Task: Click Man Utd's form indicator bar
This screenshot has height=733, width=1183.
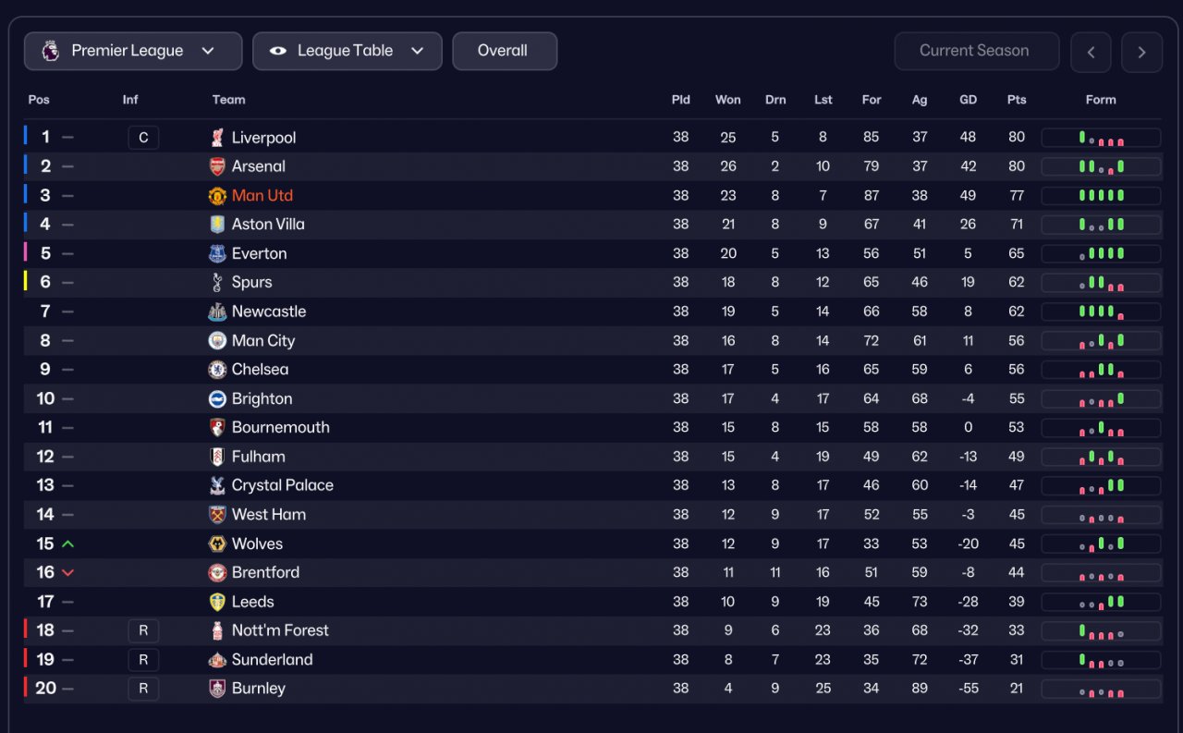Action: (x=1101, y=196)
